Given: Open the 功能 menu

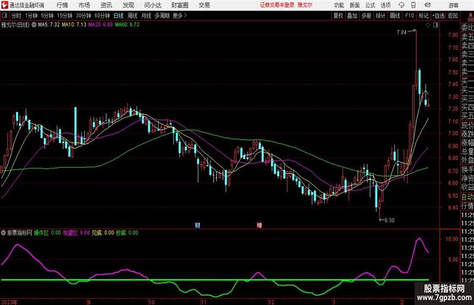Looking at the screenshot, I should 339,5.
